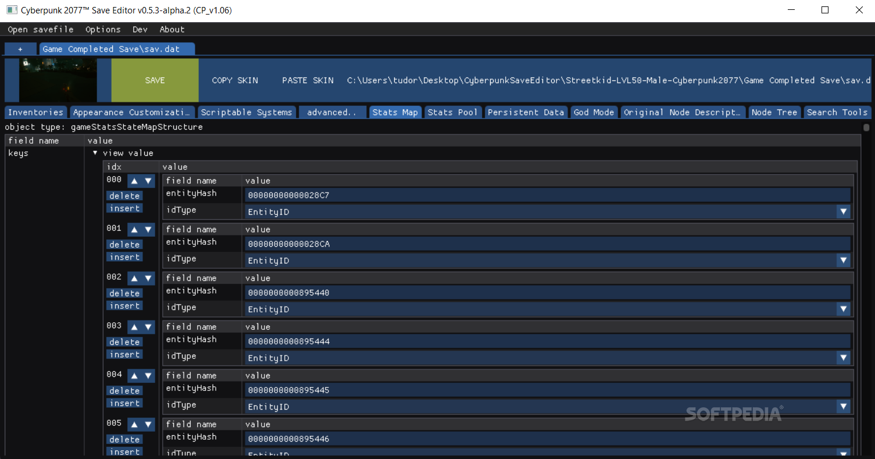Move row 004 down with arrow
875x459 pixels.
[148, 376]
